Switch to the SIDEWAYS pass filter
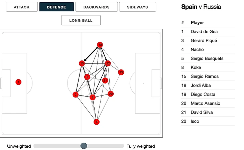Screen dimensions: 244x150 (x=137, y=7)
